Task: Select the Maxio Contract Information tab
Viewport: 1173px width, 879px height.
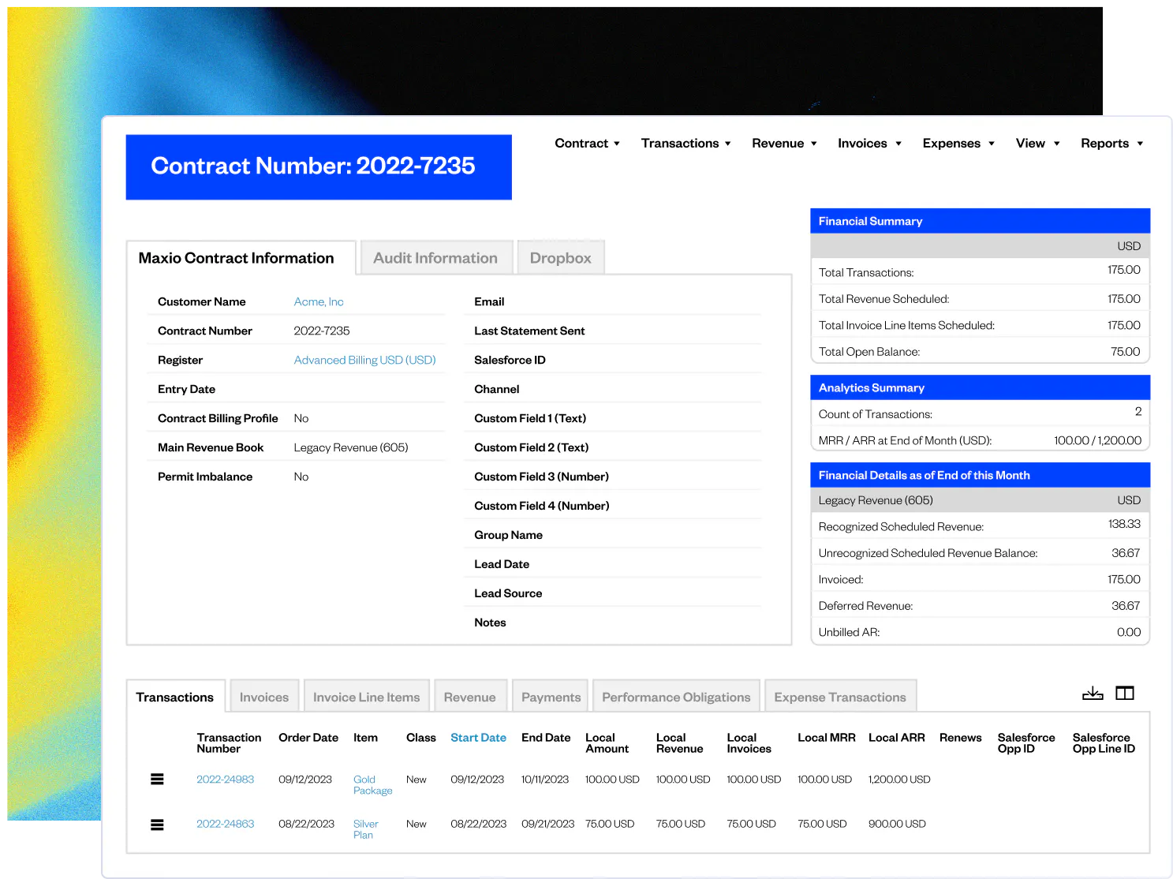Action: coord(241,258)
